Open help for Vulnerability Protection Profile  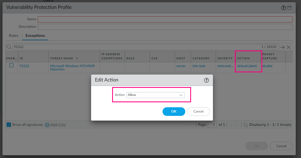(x=283, y=8)
